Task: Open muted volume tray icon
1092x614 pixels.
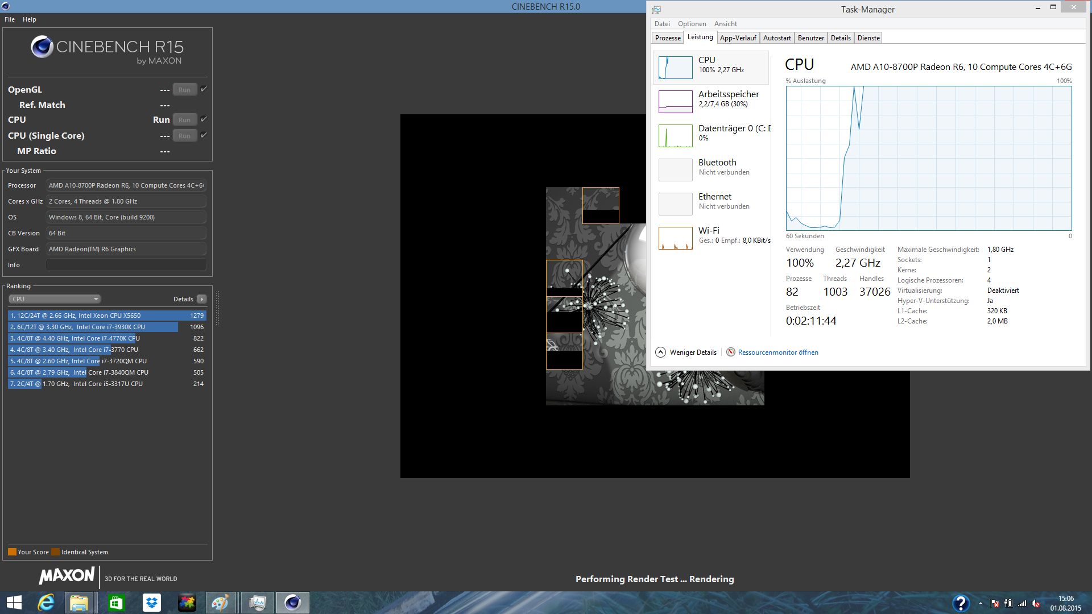Action: coord(1036,603)
